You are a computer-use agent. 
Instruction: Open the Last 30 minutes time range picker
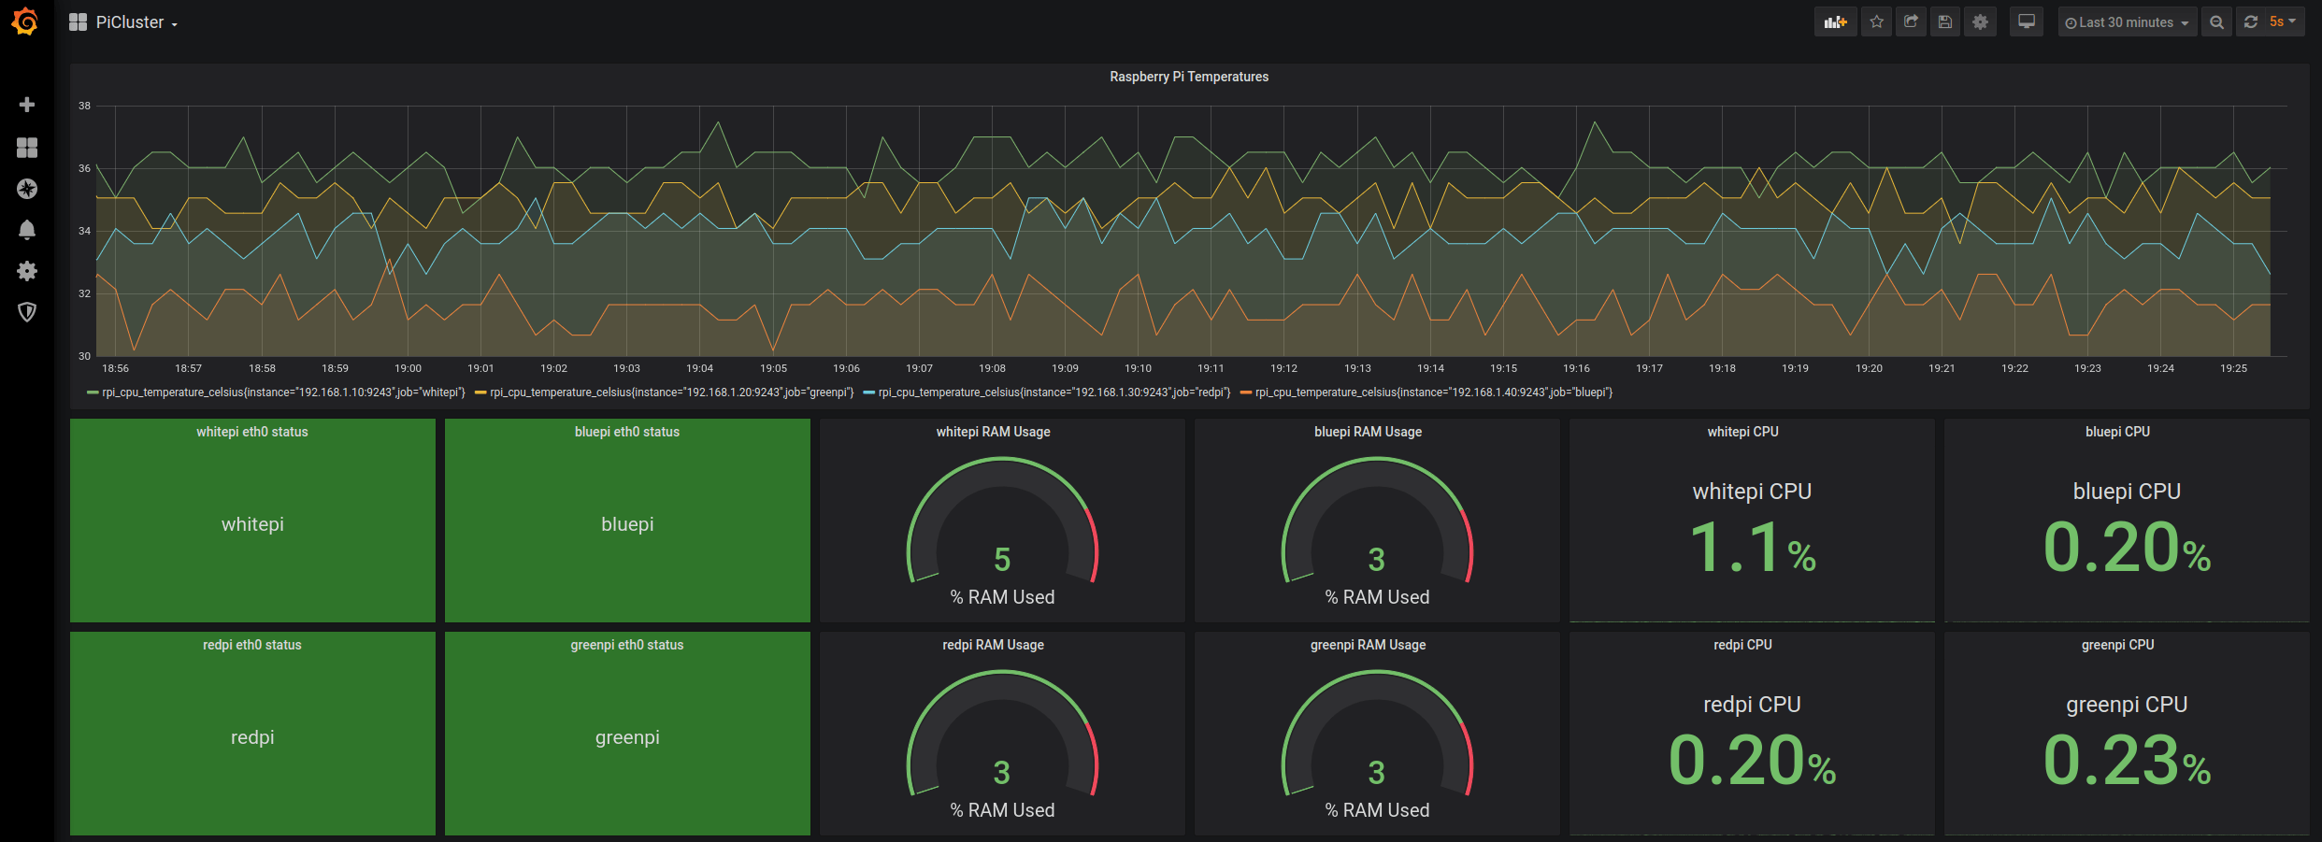(x=2127, y=21)
